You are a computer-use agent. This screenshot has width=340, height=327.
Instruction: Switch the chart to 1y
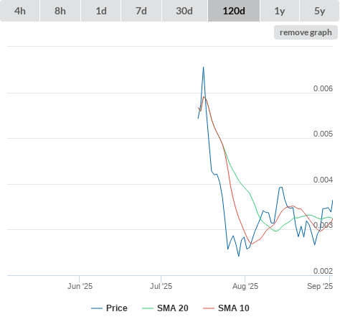point(280,11)
